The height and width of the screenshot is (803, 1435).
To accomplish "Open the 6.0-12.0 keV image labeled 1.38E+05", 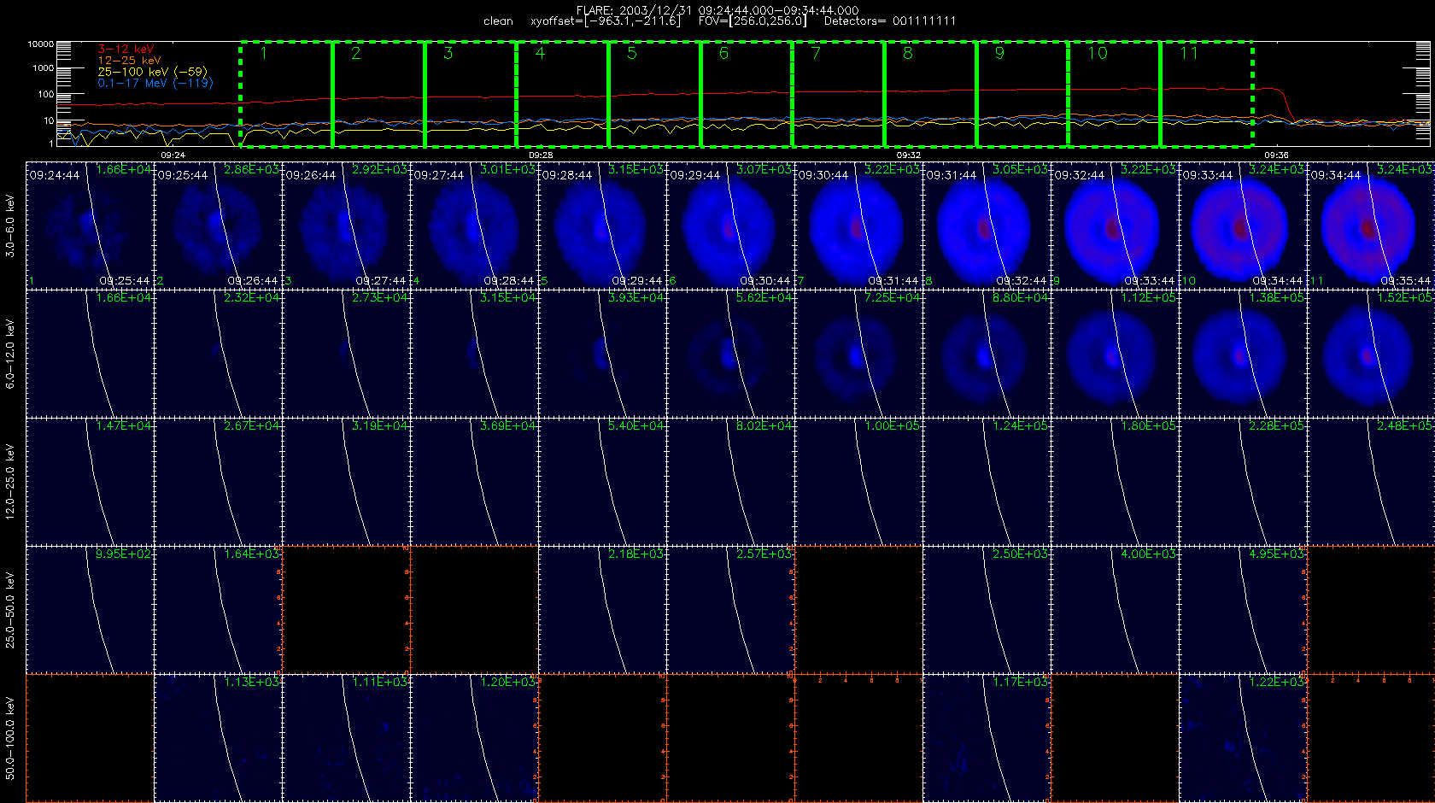I will (1243, 354).
